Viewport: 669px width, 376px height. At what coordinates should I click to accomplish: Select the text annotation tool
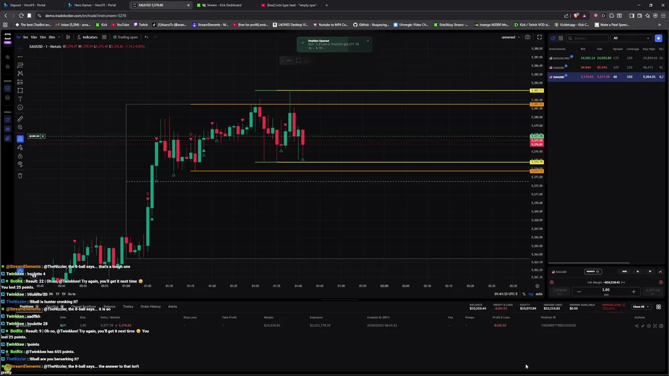coord(20,99)
